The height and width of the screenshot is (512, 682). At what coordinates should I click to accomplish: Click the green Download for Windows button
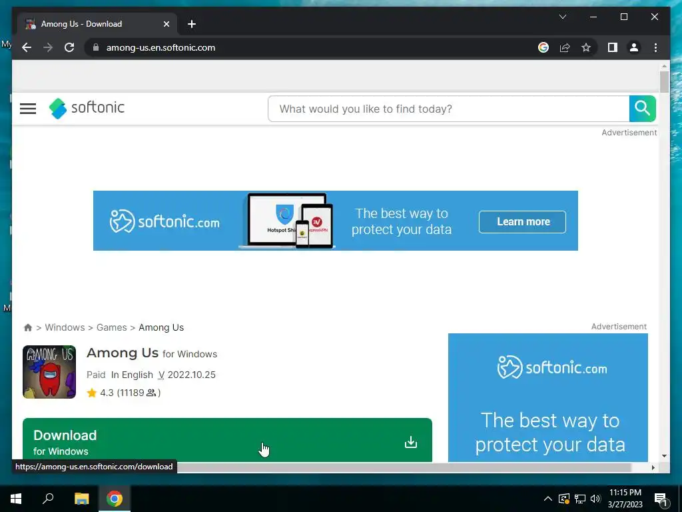227,440
